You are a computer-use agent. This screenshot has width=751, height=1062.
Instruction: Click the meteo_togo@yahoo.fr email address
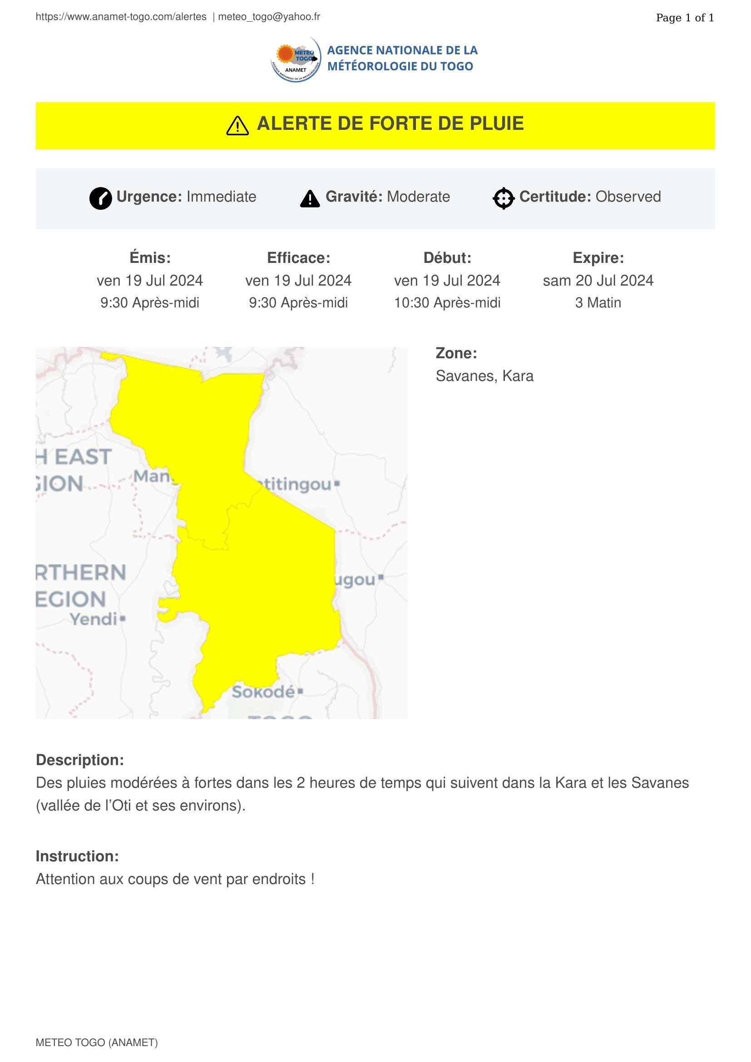(x=269, y=17)
